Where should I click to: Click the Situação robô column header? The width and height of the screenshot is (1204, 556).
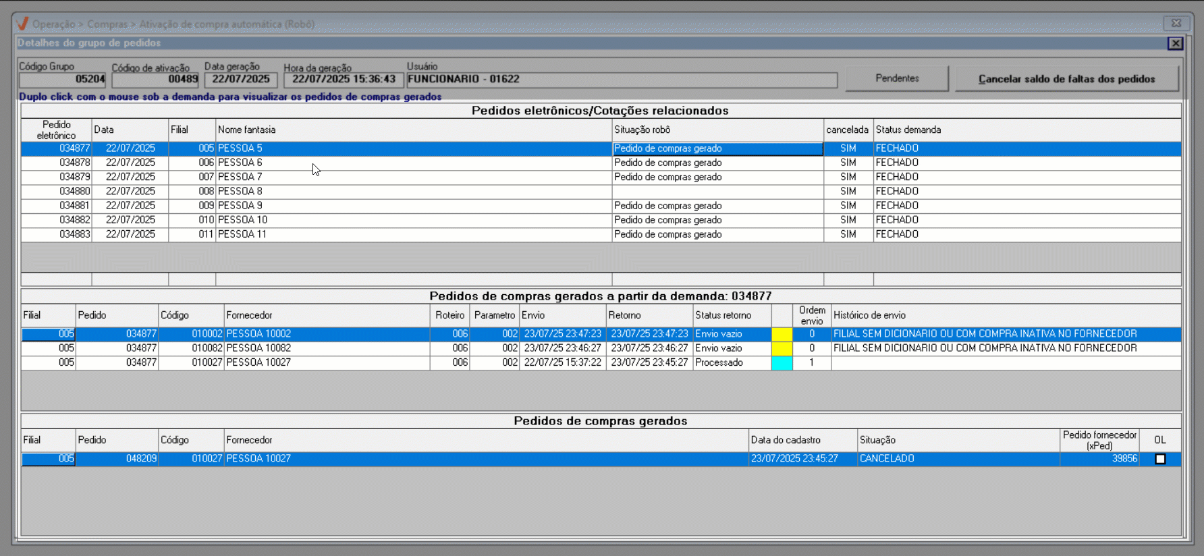pos(717,130)
